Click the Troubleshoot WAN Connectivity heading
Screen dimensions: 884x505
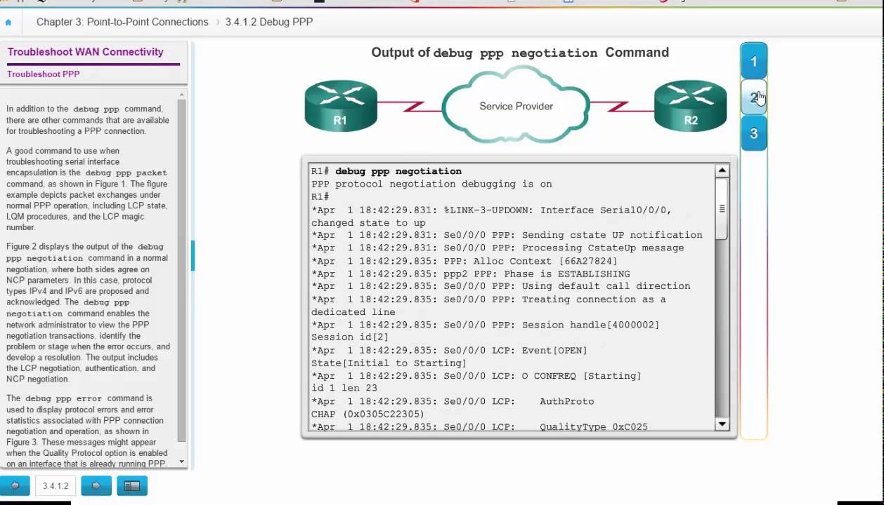(86, 52)
